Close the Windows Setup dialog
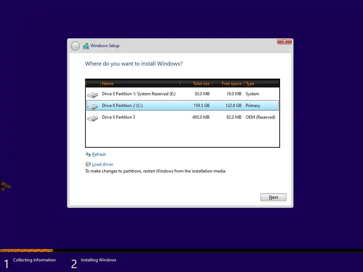Viewport: 363px width, 272px height. coord(284,41)
